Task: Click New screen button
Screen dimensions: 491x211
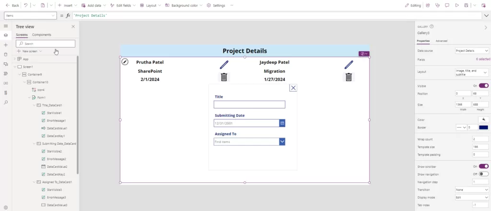Action: [29, 51]
